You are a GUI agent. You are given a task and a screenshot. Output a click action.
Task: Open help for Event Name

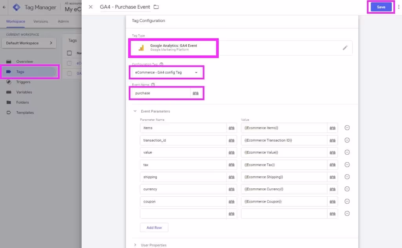(x=153, y=84)
